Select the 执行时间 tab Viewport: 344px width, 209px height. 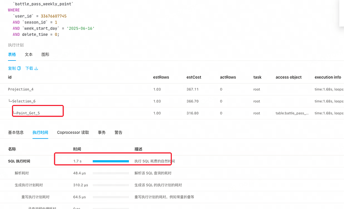pyautogui.click(x=40, y=132)
